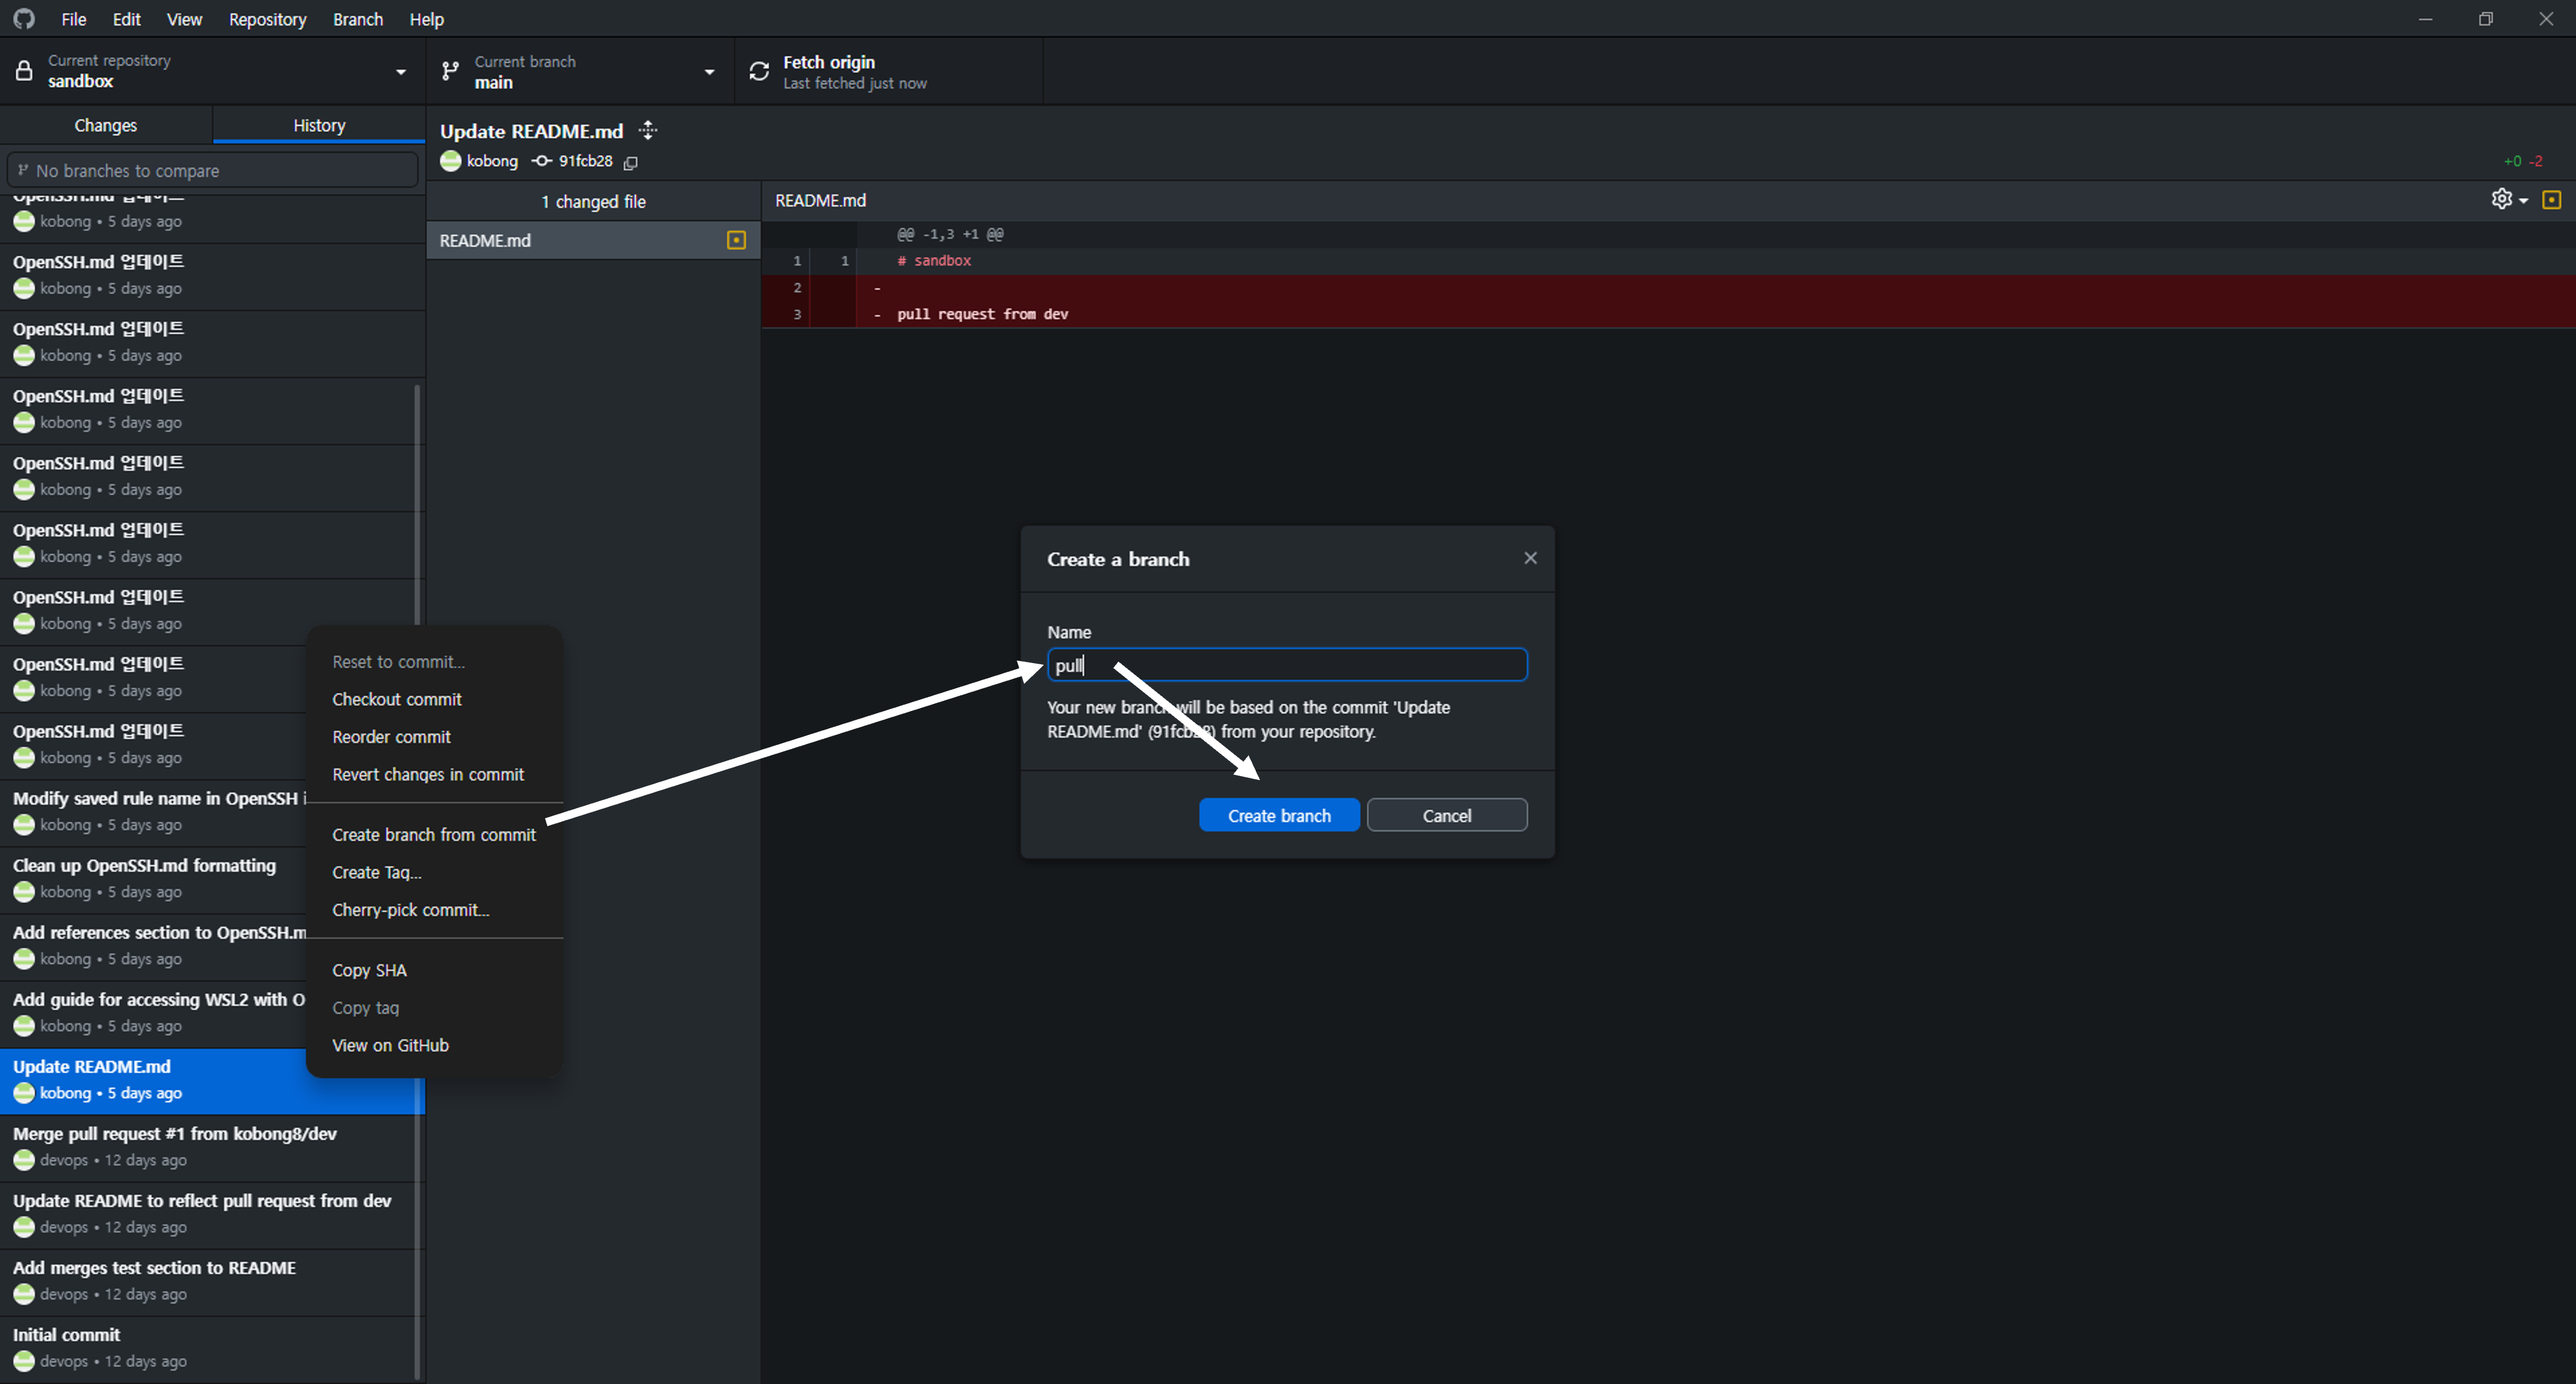Click the repository lock icon
This screenshot has height=1384, width=2576.
(x=24, y=71)
